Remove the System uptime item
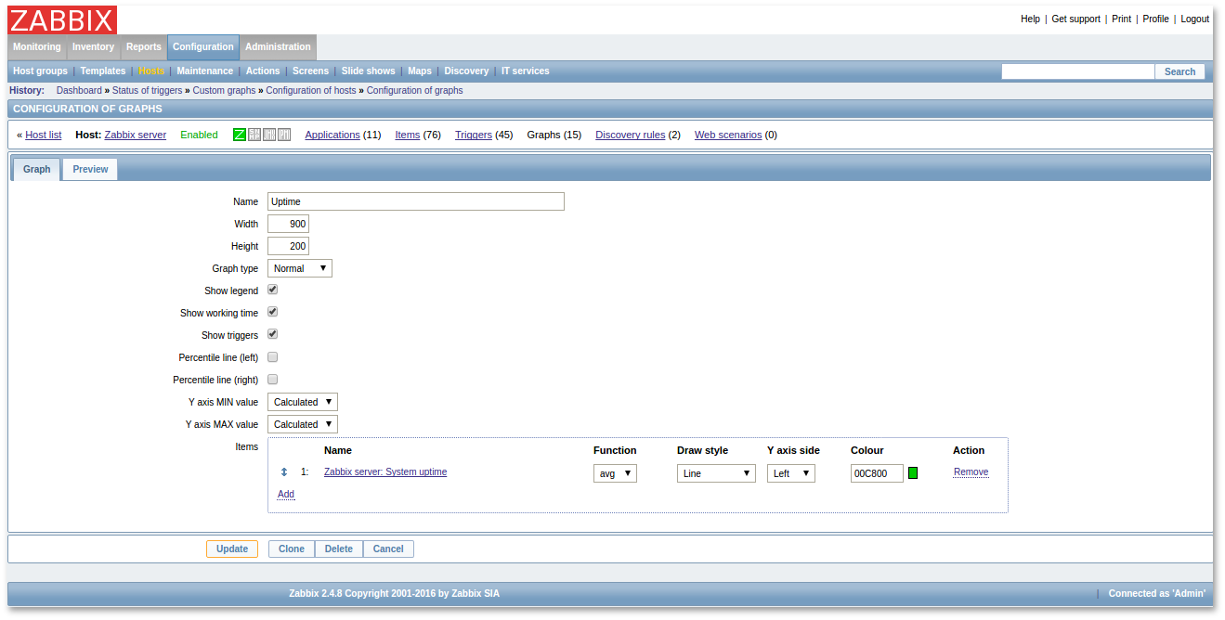Screen dimensions: 1225x620 pyautogui.click(x=971, y=472)
